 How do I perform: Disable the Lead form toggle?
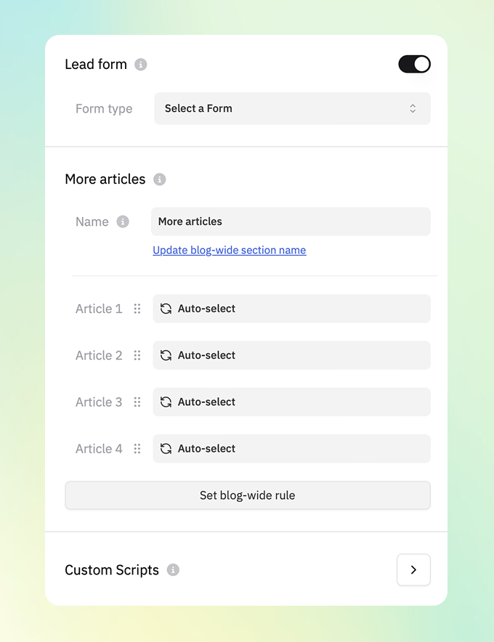pyautogui.click(x=414, y=64)
